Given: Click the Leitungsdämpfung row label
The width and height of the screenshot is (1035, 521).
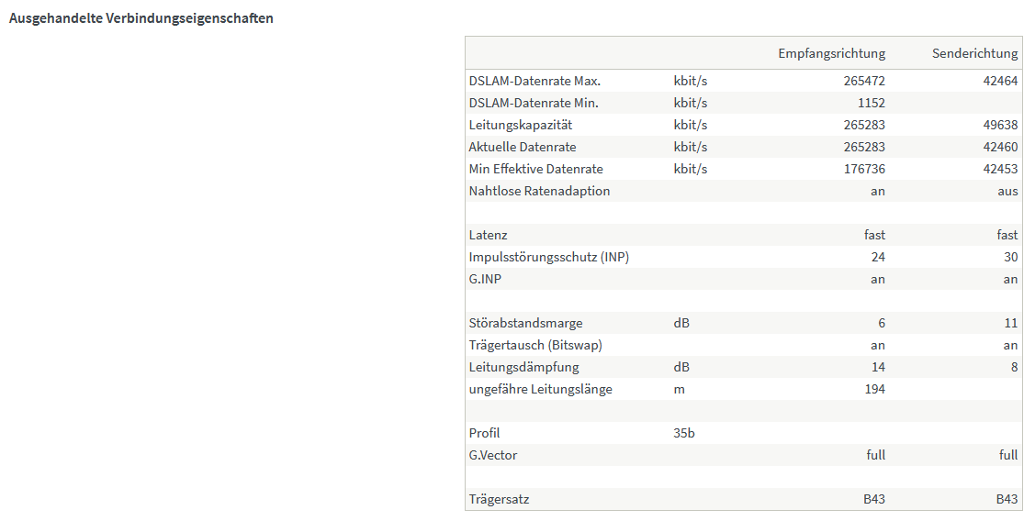Looking at the screenshot, I should 523,367.
